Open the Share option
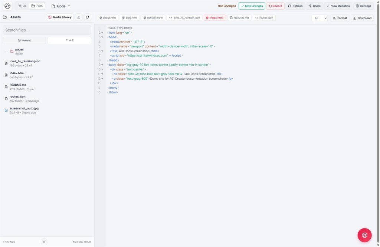Screen dimensions: 380x247 315,6
